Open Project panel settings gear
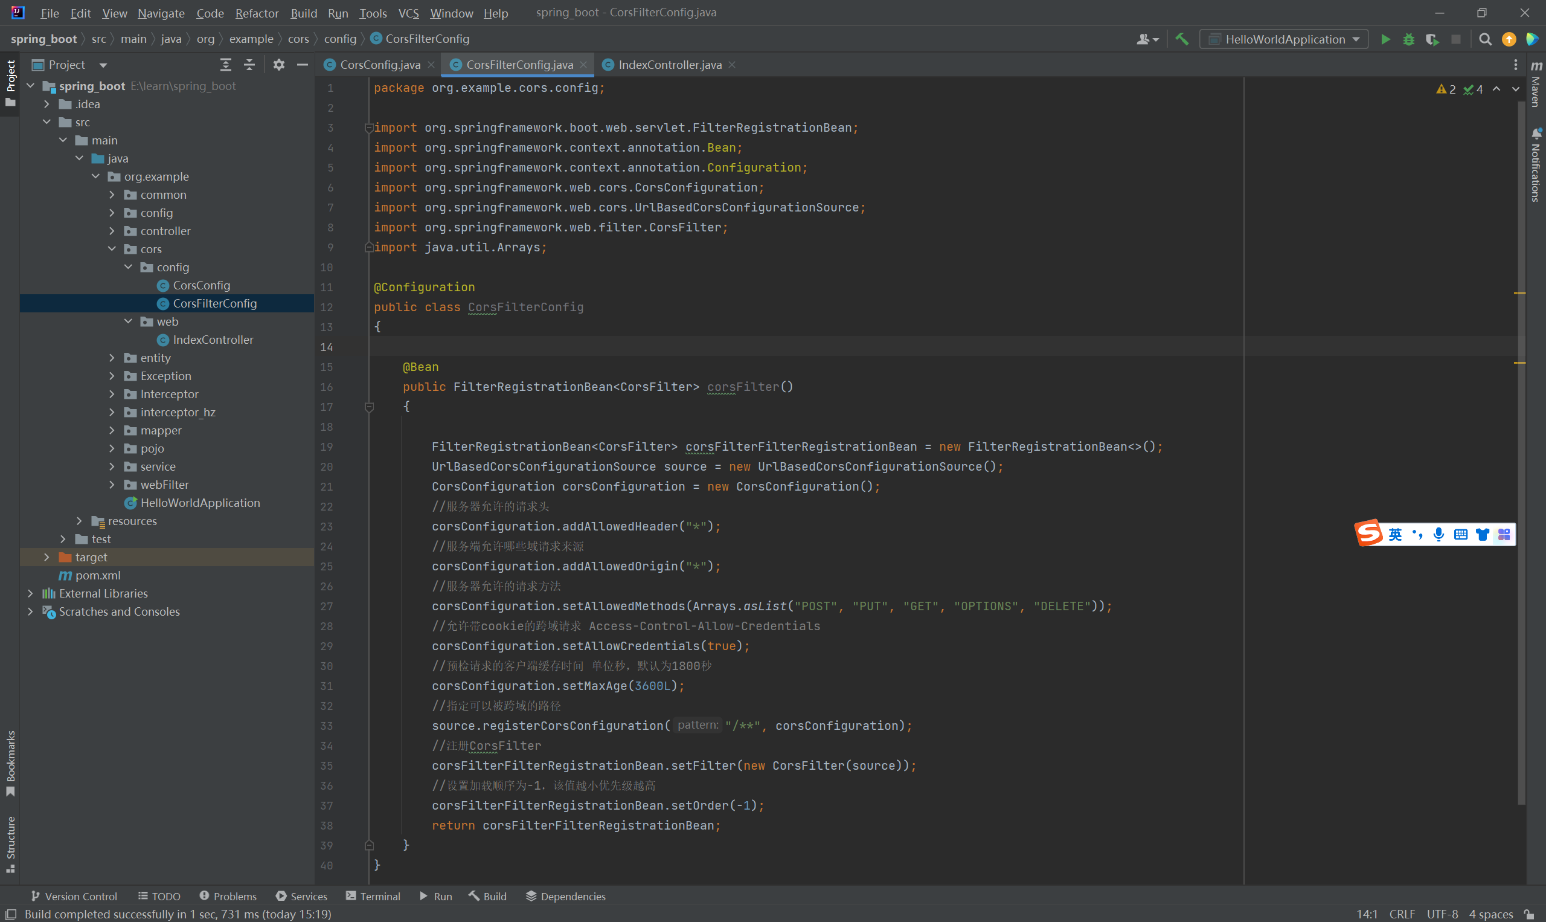The image size is (1546, 922). coord(279,65)
